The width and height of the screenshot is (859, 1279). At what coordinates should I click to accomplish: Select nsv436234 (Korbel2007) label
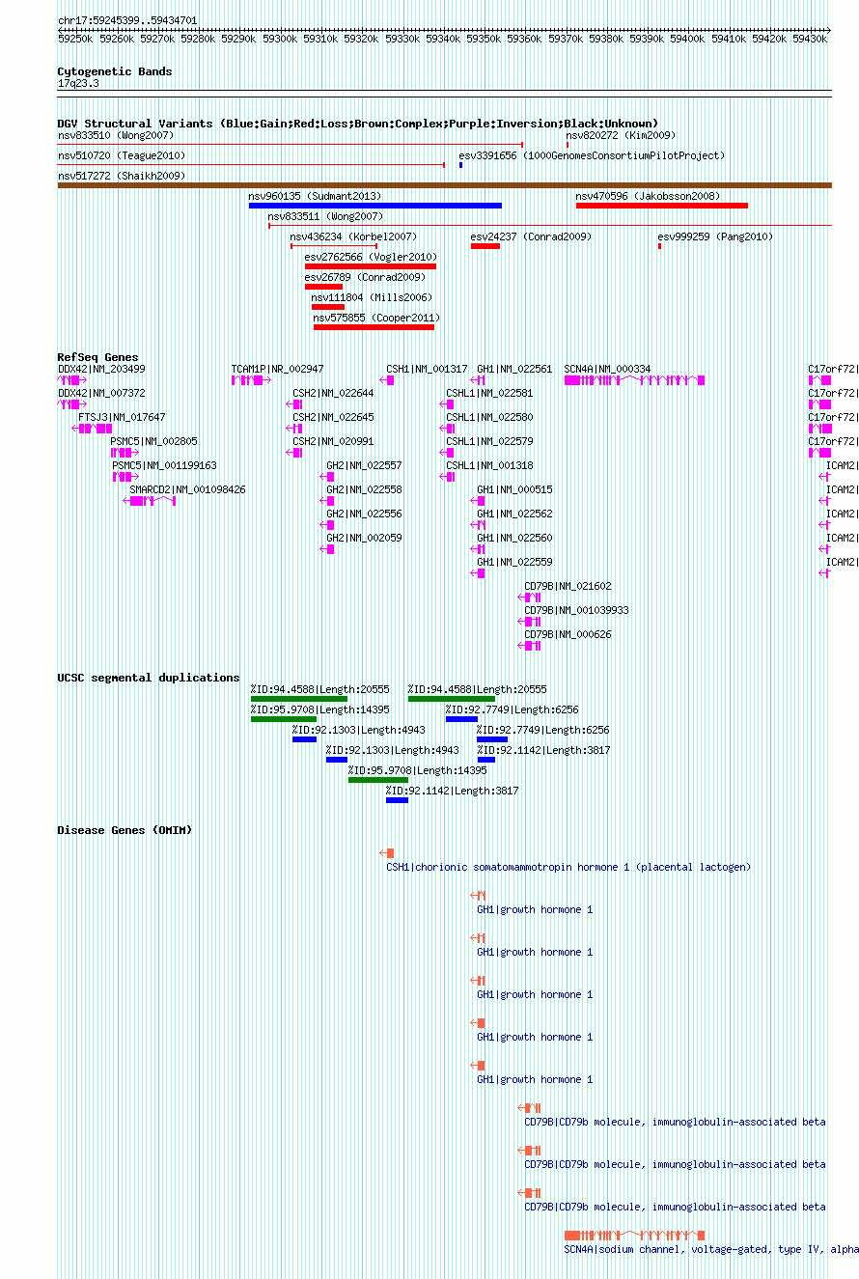point(353,237)
